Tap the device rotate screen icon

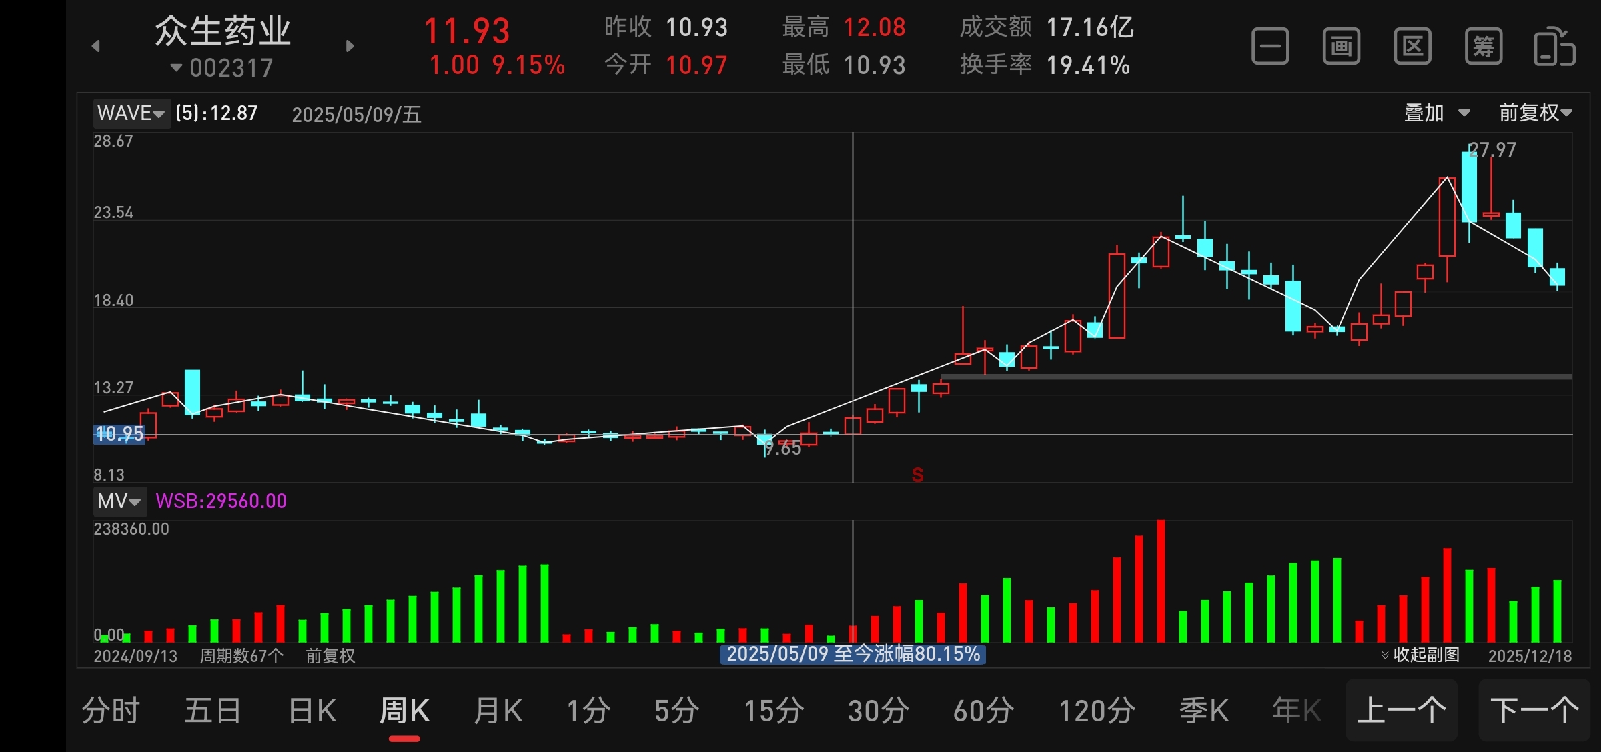click(x=1554, y=47)
